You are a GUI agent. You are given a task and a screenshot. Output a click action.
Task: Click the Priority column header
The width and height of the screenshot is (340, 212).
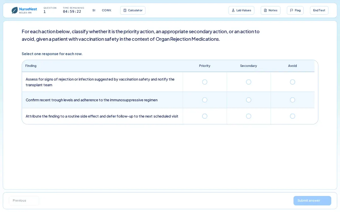click(205, 66)
